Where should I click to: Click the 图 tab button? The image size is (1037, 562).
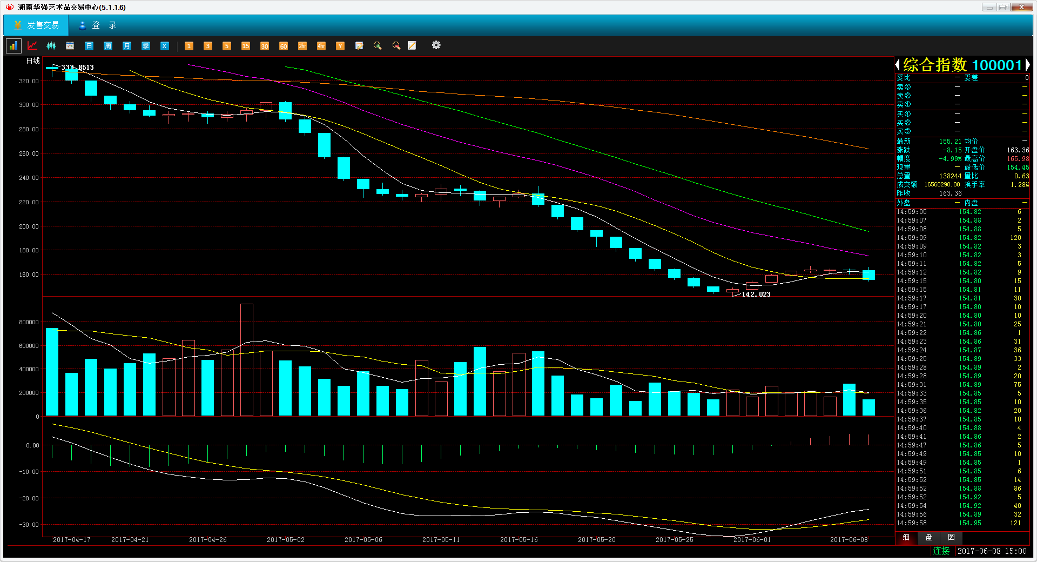pyautogui.click(x=951, y=538)
